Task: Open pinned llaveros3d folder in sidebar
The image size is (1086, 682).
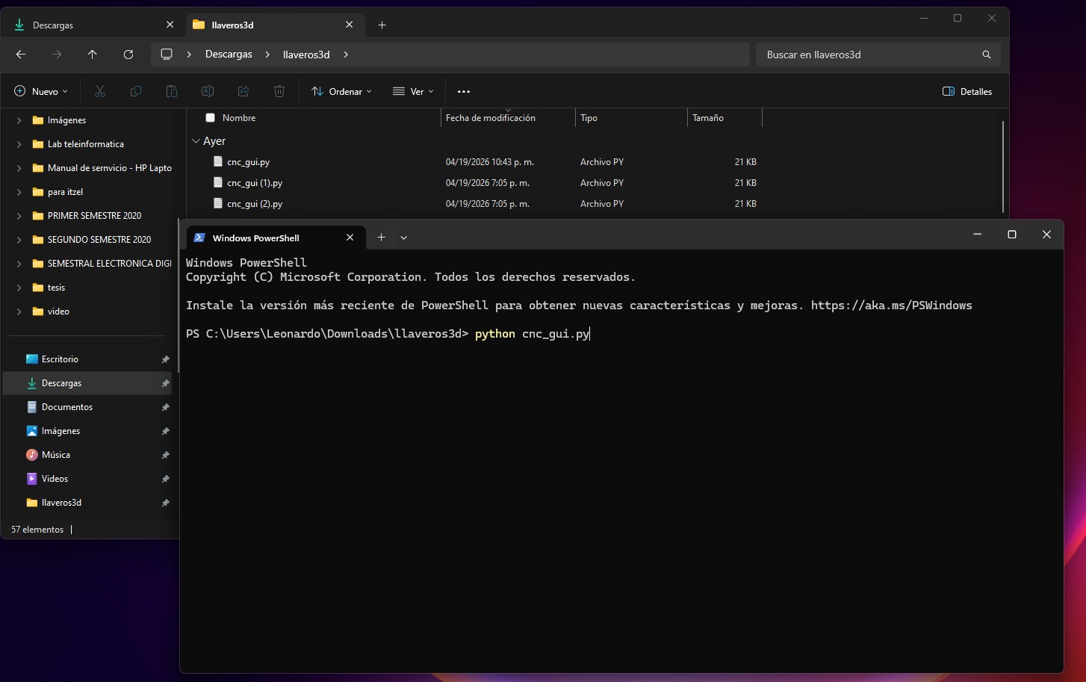Action: (x=87, y=503)
